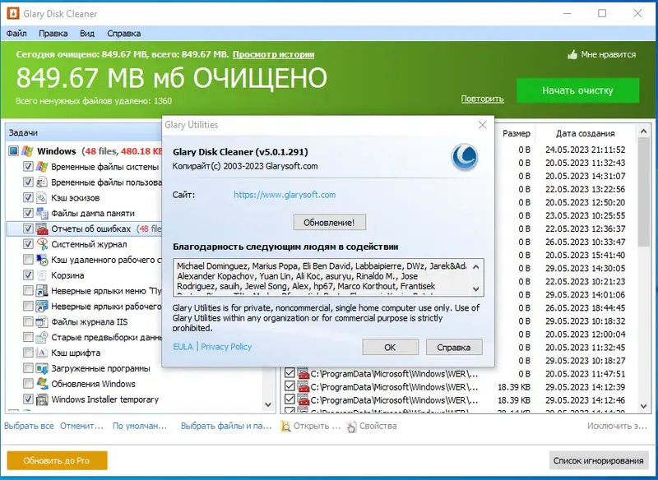
Task: Check the Кэш шрифта checkbox
Action: tap(28, 353)
